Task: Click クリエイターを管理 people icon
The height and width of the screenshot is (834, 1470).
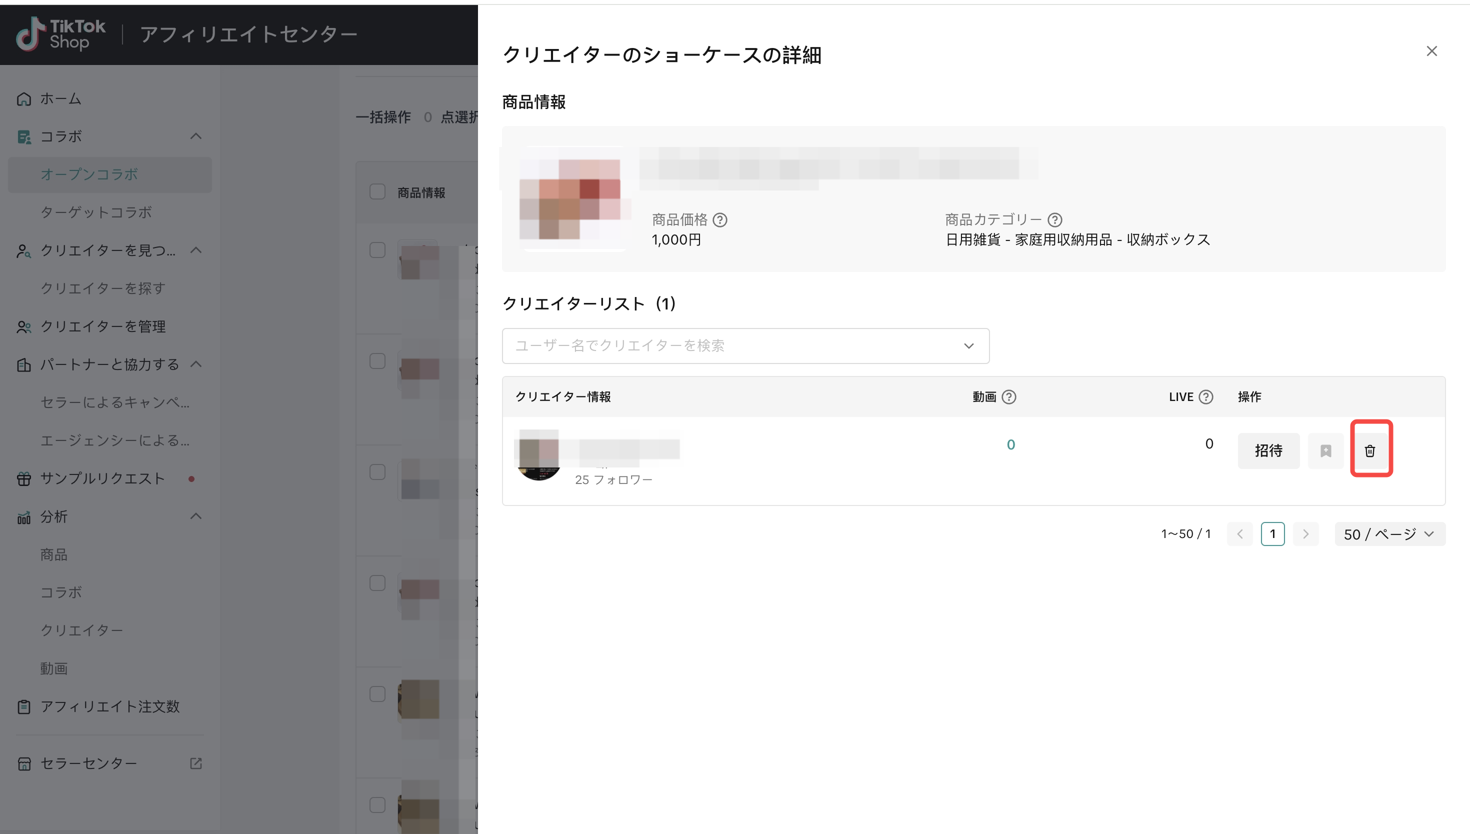Action: point(24,326)
